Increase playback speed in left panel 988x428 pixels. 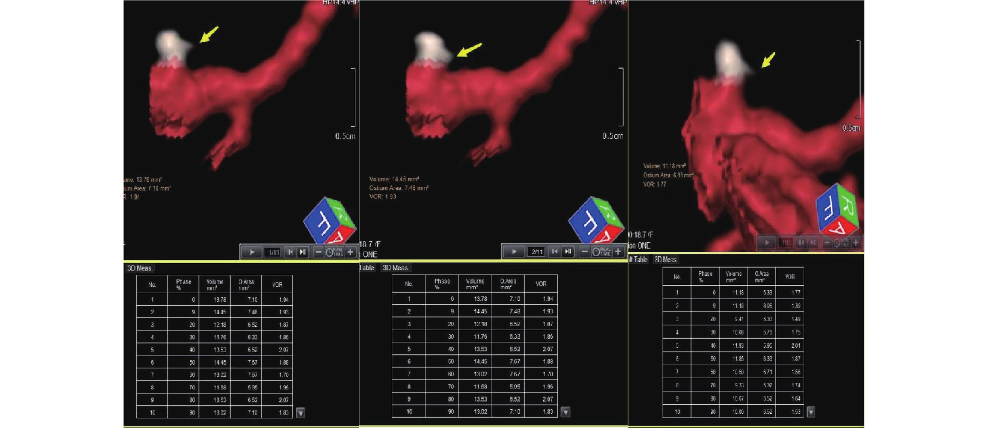(350, 252)
